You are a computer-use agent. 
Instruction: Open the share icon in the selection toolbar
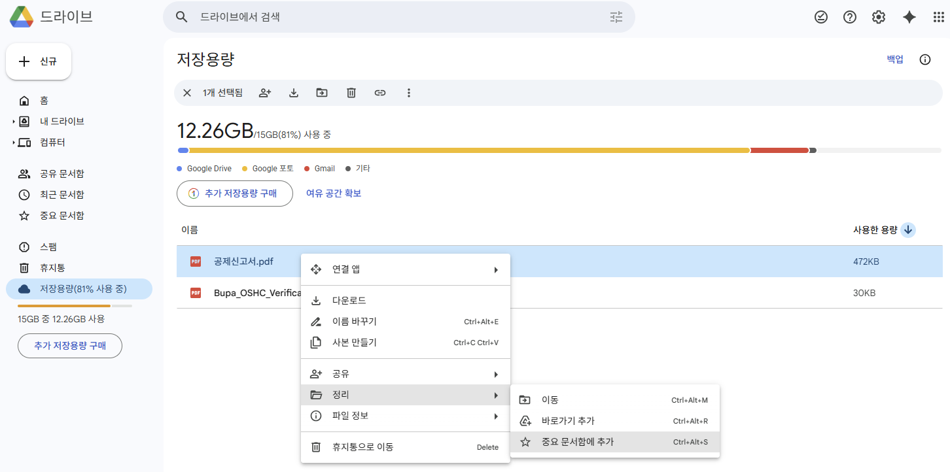(x=264, y=92)
